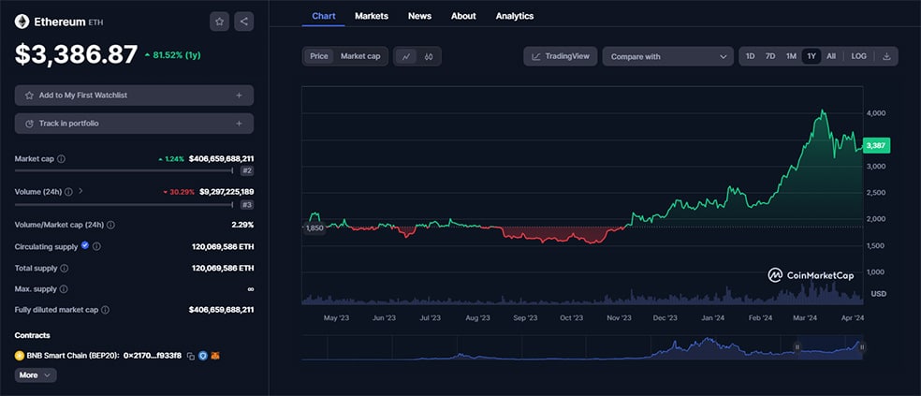921x396 pixels.
Task: Open the share icon beside Ethereum
Action: coord(243,22)
